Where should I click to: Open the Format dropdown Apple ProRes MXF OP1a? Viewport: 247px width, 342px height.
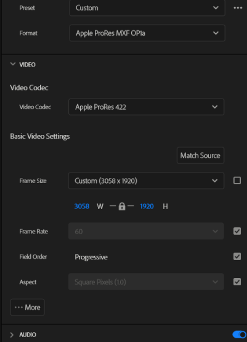147,33
